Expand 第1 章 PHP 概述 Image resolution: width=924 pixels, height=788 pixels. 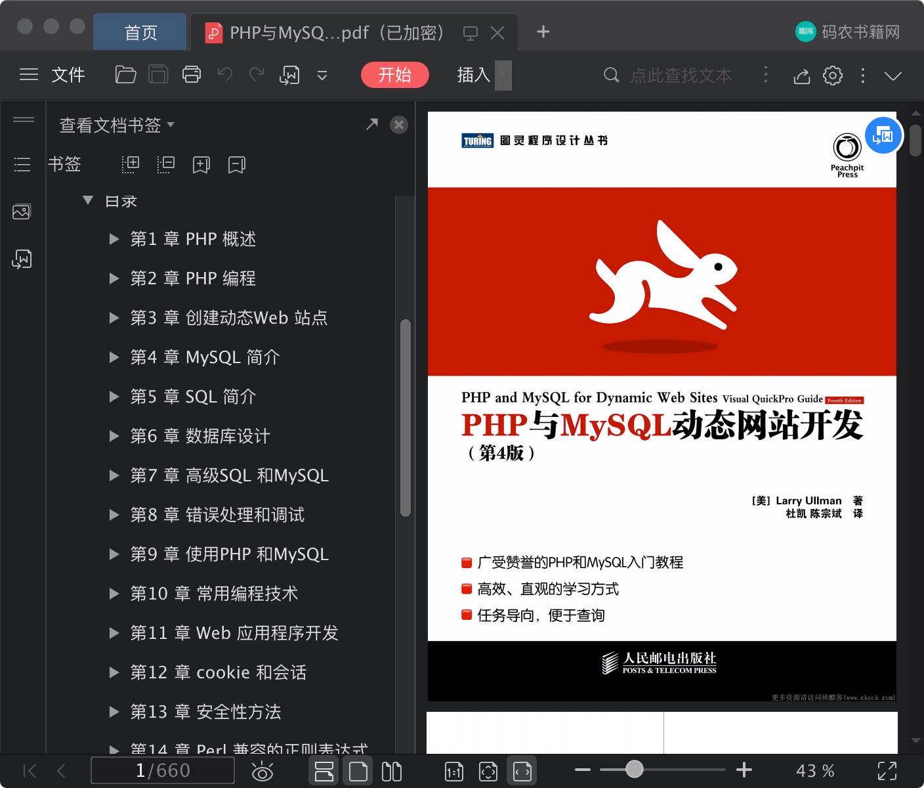(114, 239)
